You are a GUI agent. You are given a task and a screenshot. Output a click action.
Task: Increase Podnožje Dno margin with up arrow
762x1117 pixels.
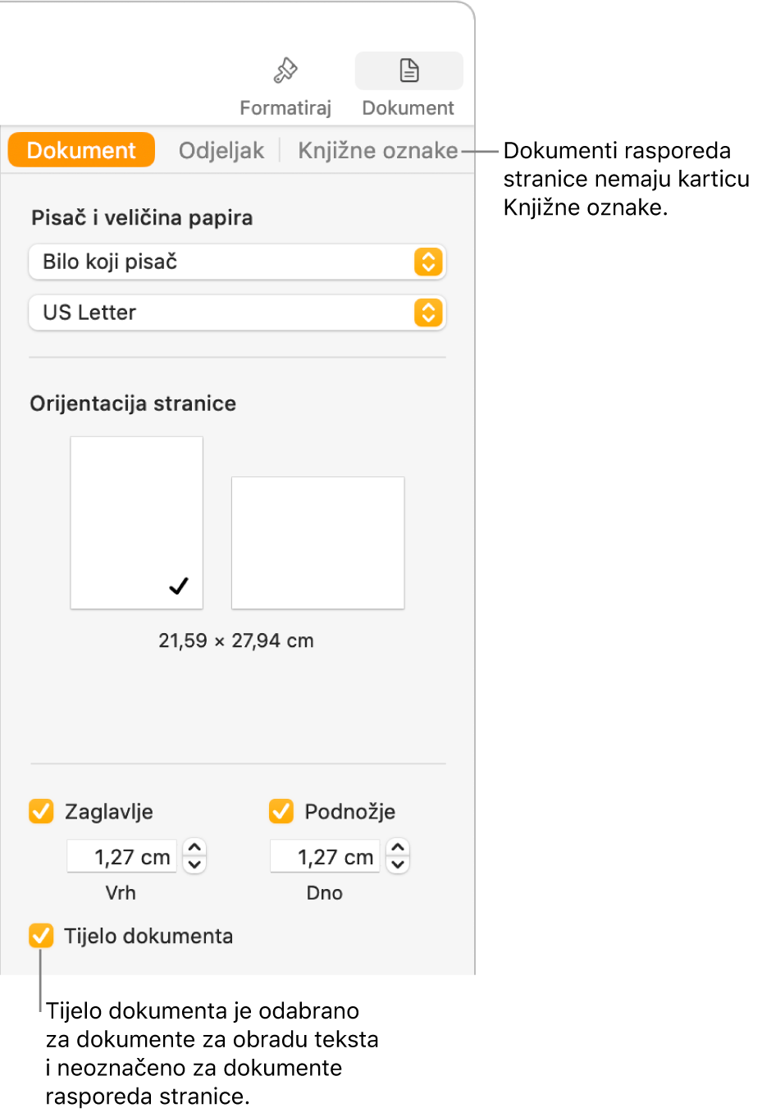pos(398,848)
